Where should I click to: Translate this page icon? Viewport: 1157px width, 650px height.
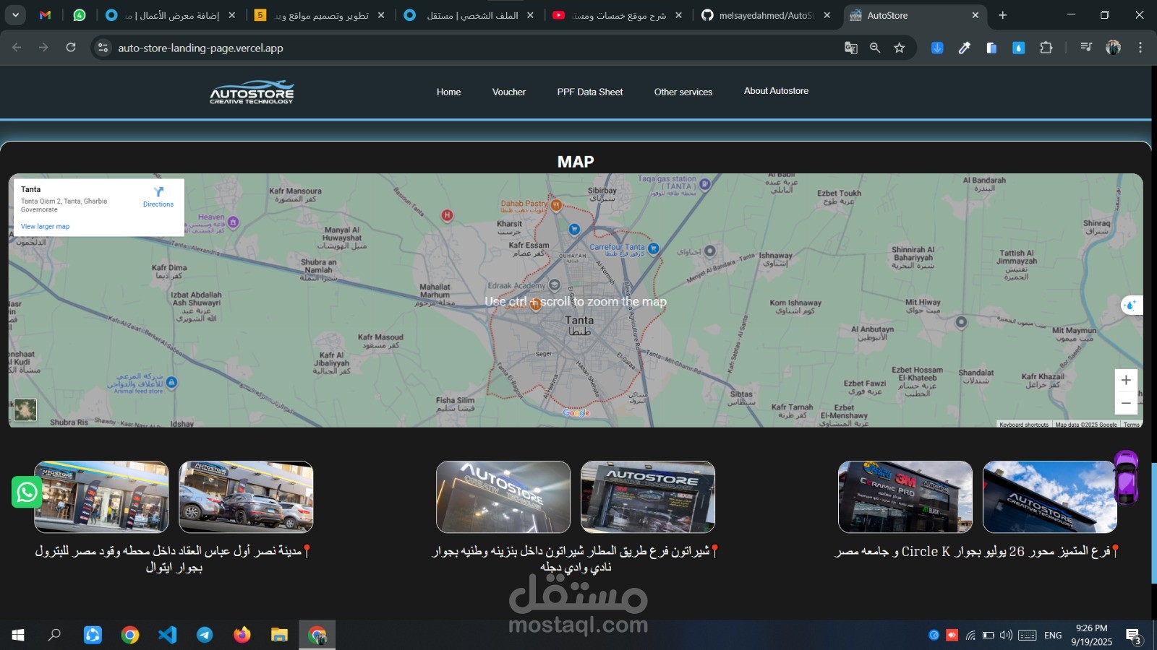coord(851,48)
